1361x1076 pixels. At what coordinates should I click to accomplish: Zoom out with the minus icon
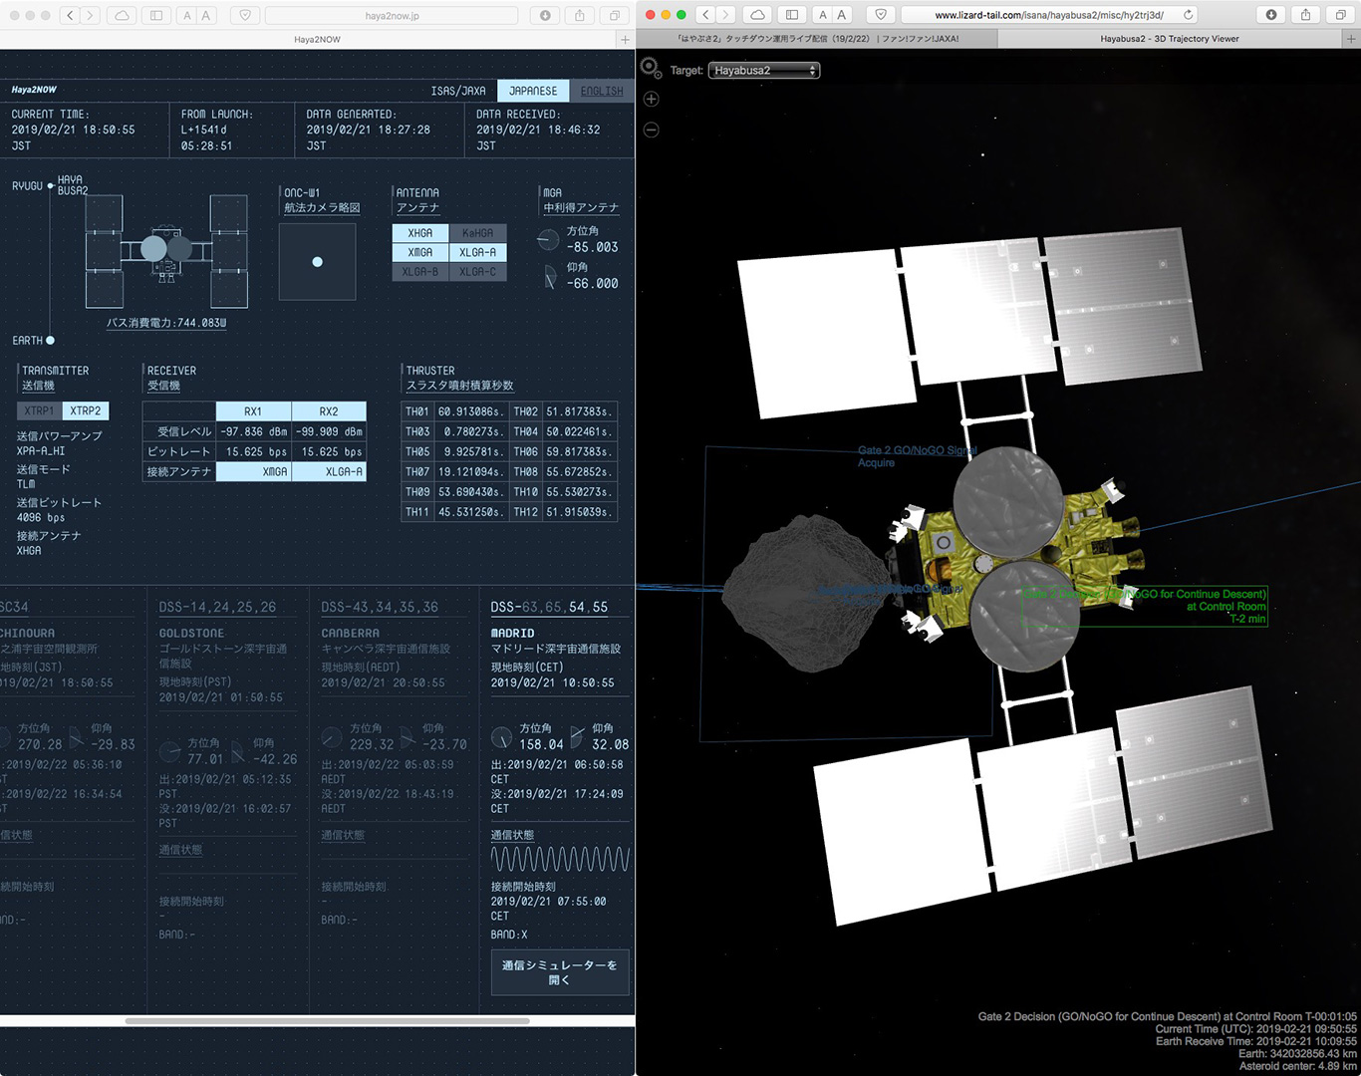coord(652,131)
